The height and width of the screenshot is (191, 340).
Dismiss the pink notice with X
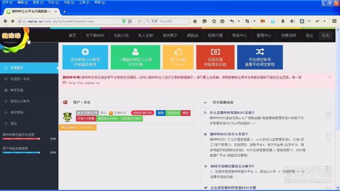tap(329, 77)
